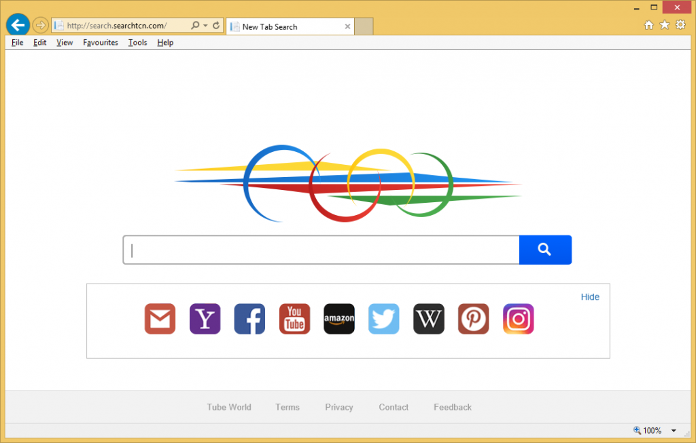Viewport: 696px width, 443px height.
Task: Click the blue search magnifier button
Action: [545, 250]
